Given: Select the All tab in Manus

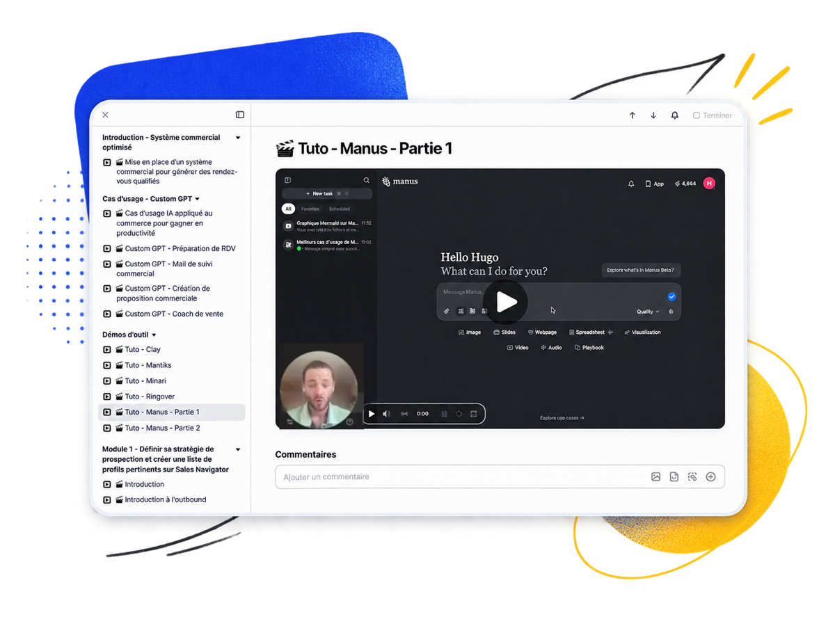Looking at the screenshot, I should 288,209.
